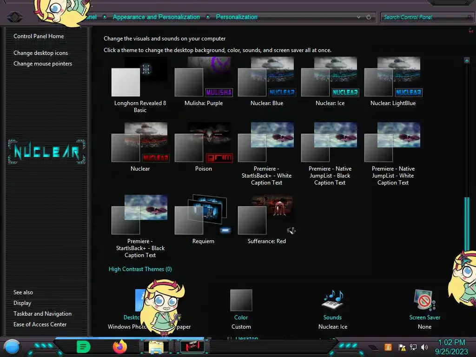This screenshot has width=476, height=357.
Task: Click the Screen Saver link
Action: pyautogui.click(x=425, y=317)
